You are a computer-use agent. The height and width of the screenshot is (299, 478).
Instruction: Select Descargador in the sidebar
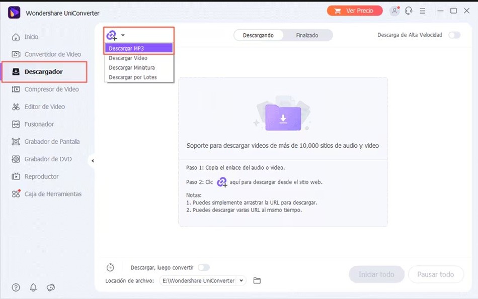(44, 72)
